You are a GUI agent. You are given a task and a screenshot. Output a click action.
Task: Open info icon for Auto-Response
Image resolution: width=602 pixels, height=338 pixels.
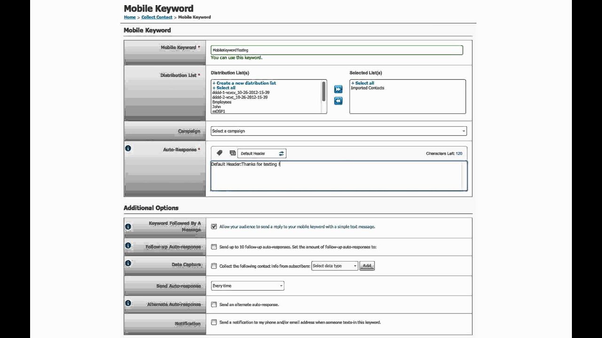pyautogui.click(x=128, y=148)
